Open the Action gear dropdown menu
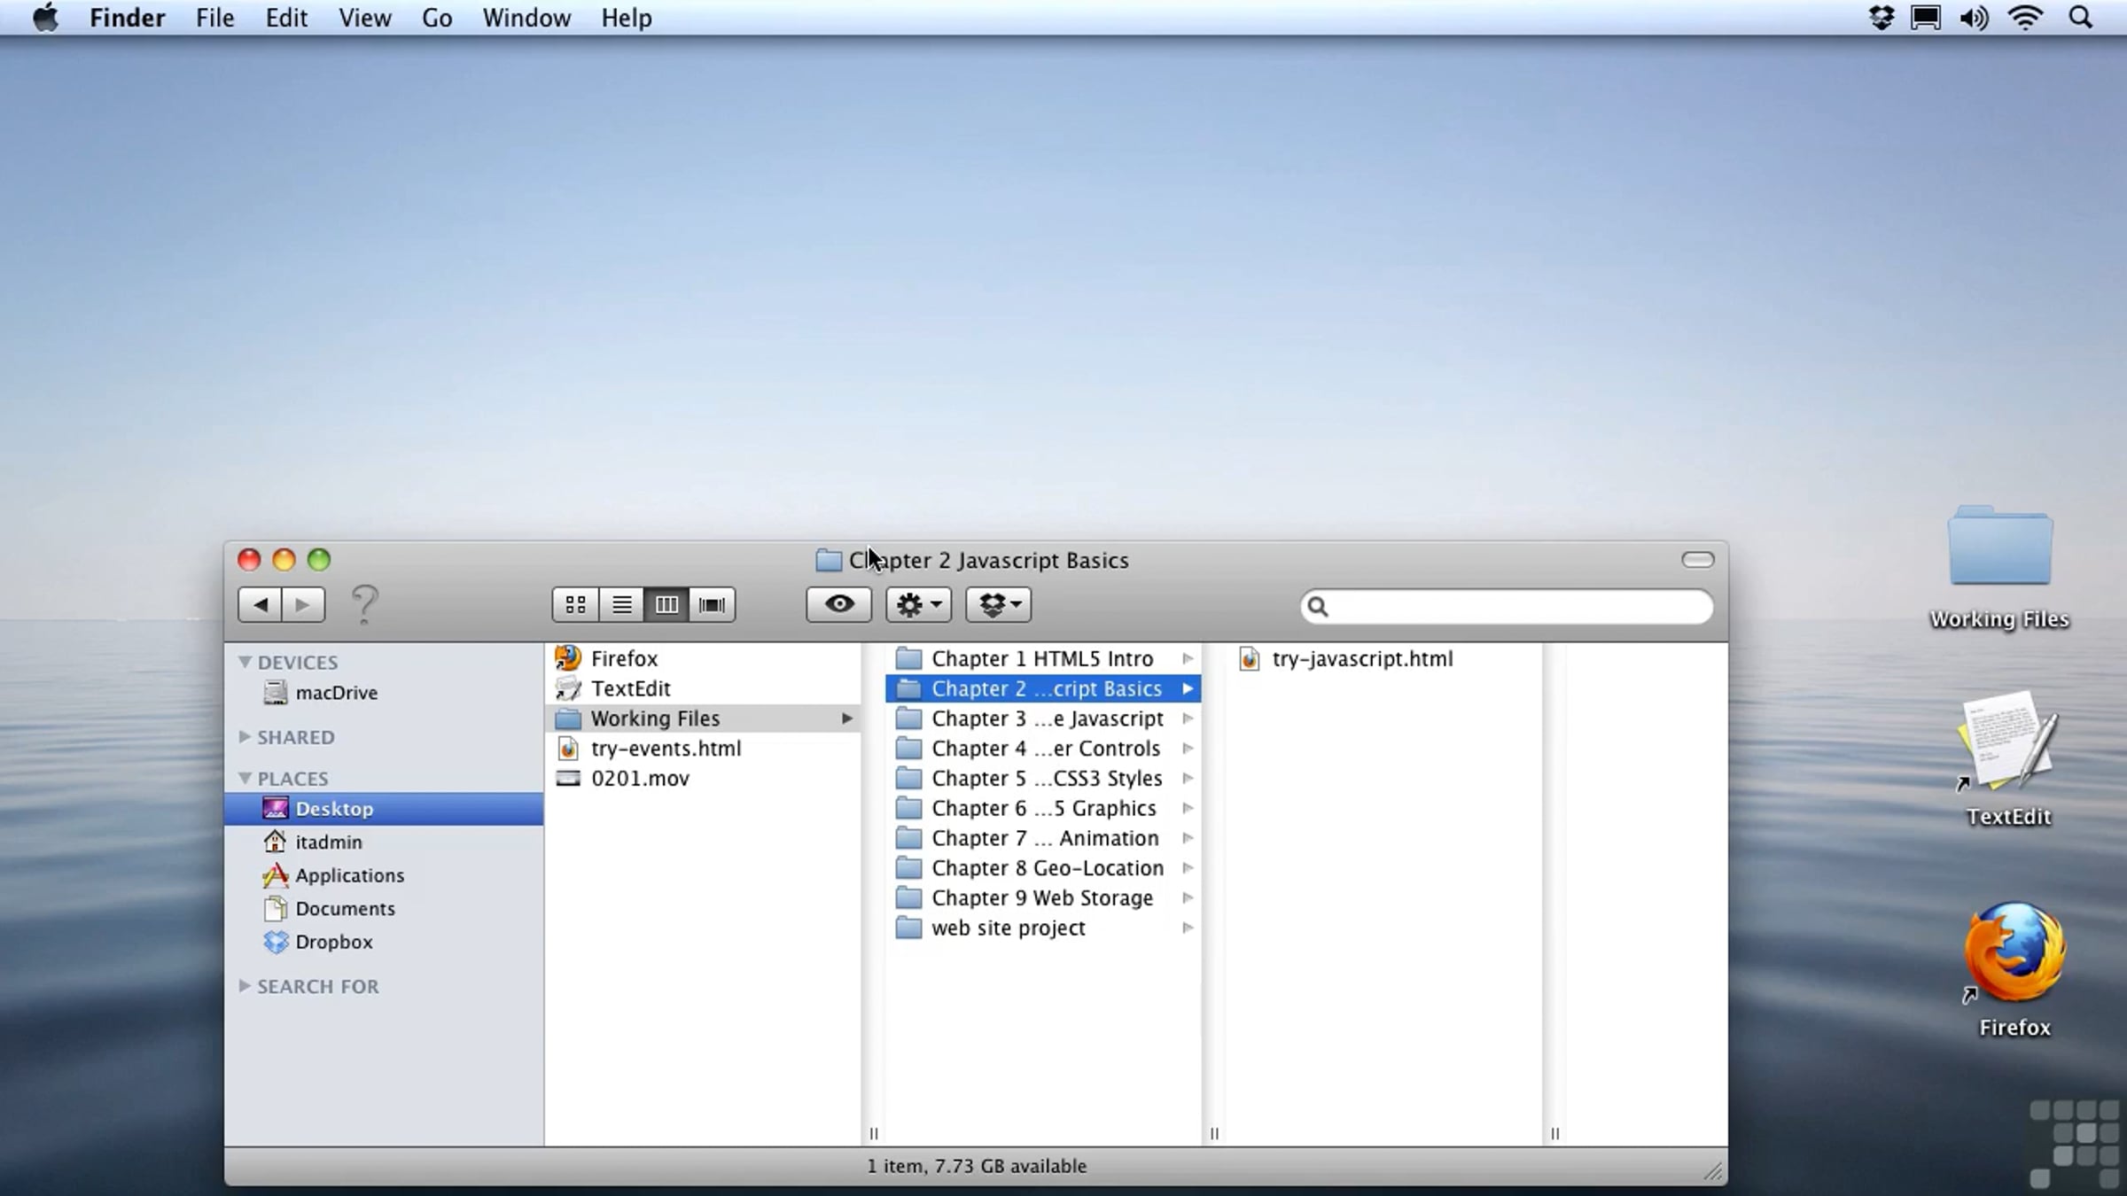This screenshot has height=1196, width=2127. tap(918, 605)
